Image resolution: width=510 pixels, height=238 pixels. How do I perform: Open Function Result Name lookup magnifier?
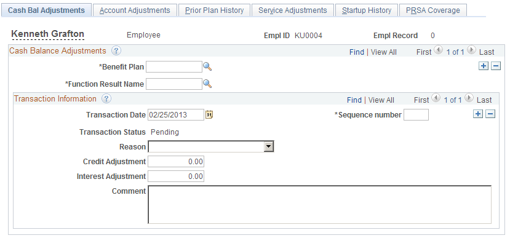click(207, 84)
